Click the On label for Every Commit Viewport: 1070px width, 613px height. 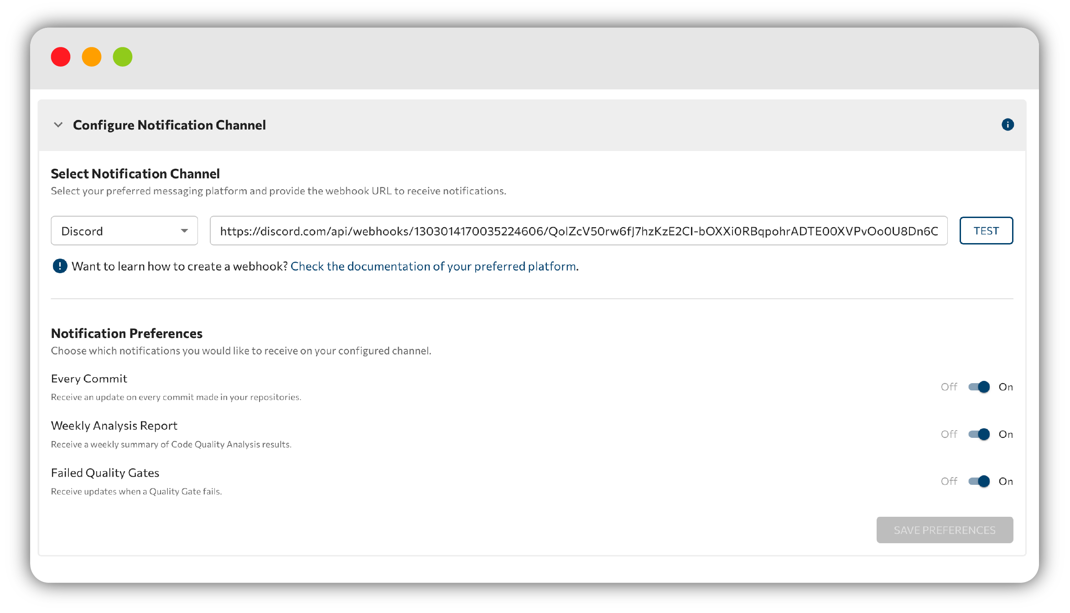click(x=1005, y=387)
